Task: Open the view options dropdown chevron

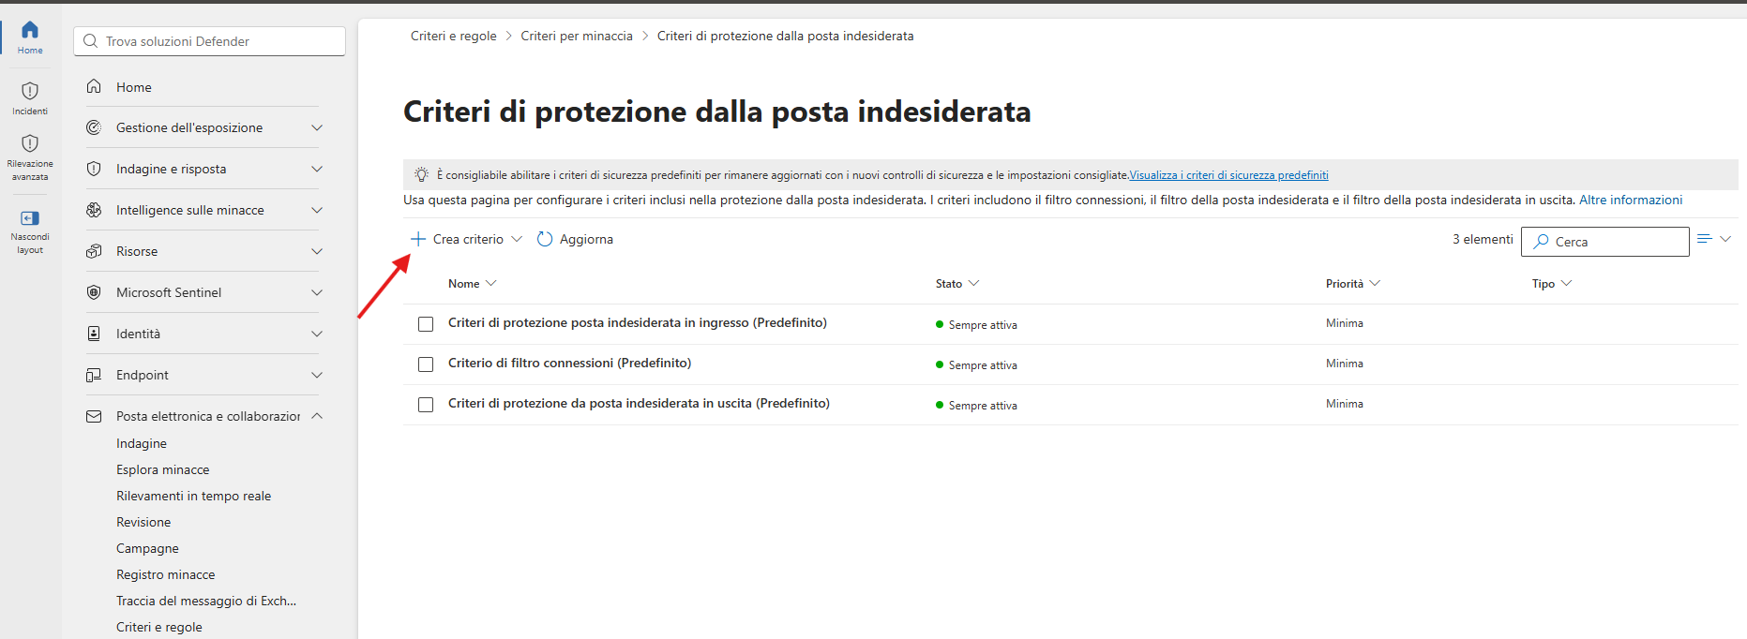Action: (1725, 239)
